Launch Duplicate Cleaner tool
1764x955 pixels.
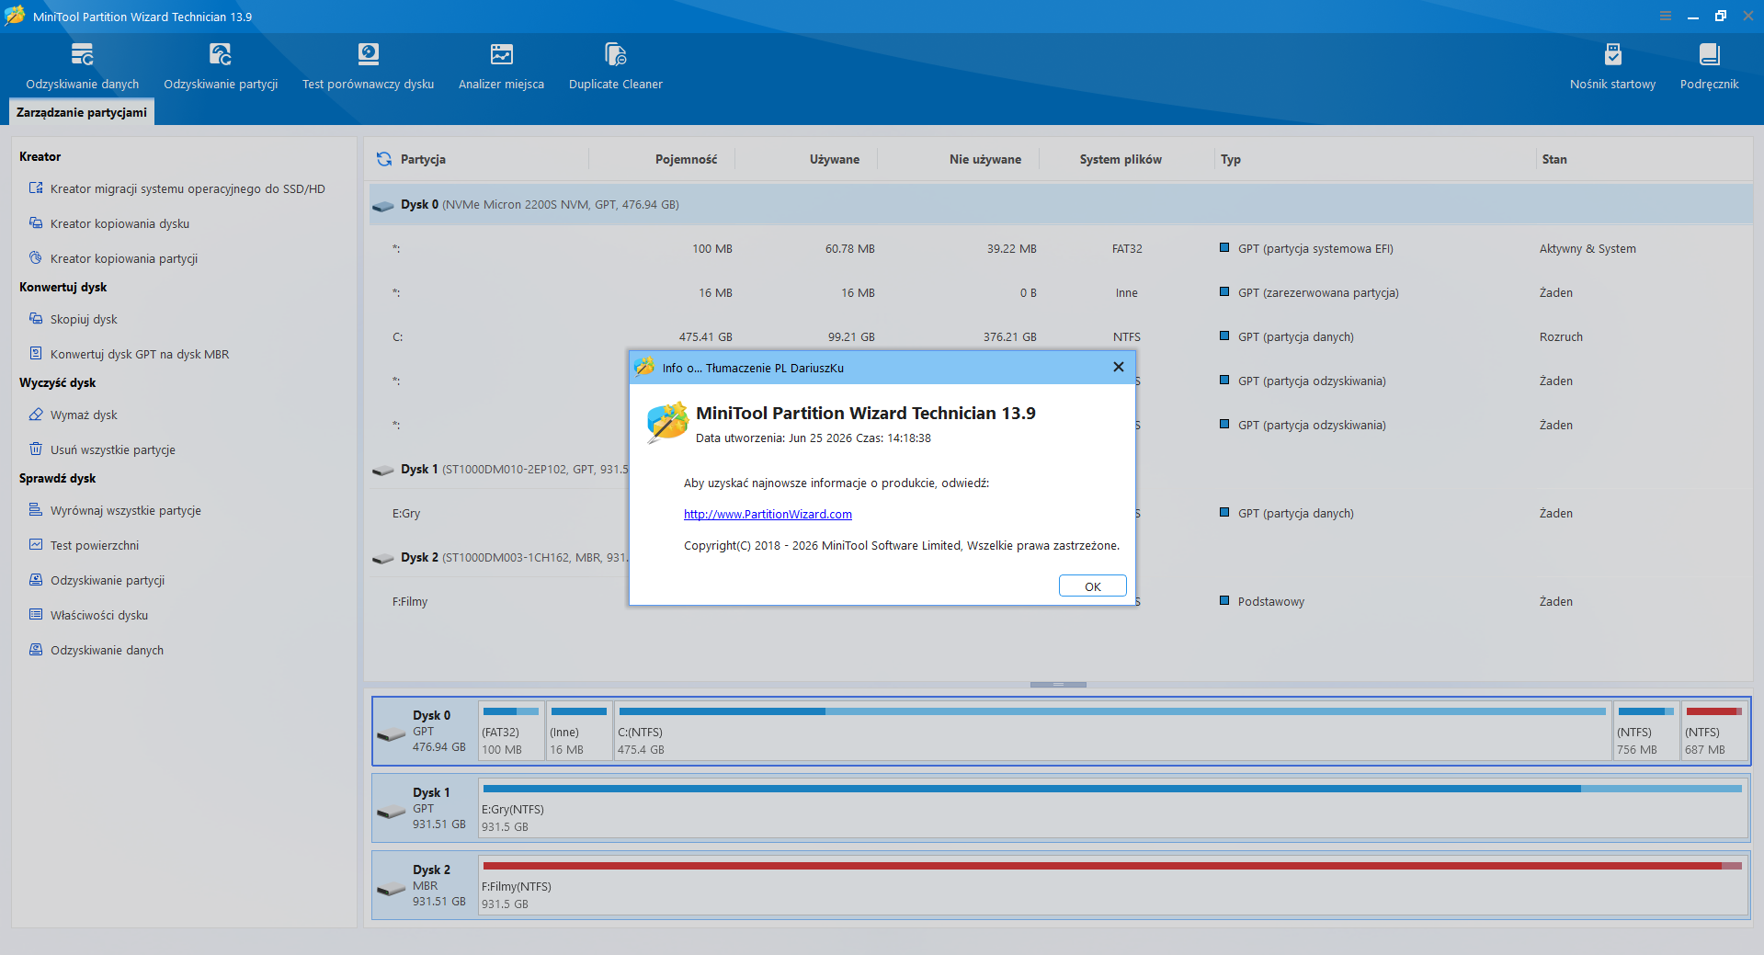616,55
